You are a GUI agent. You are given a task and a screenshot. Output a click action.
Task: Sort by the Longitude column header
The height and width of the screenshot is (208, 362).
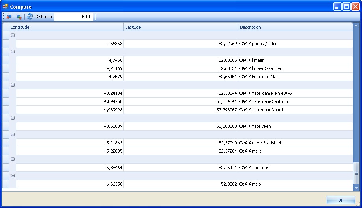click(66, 27)
